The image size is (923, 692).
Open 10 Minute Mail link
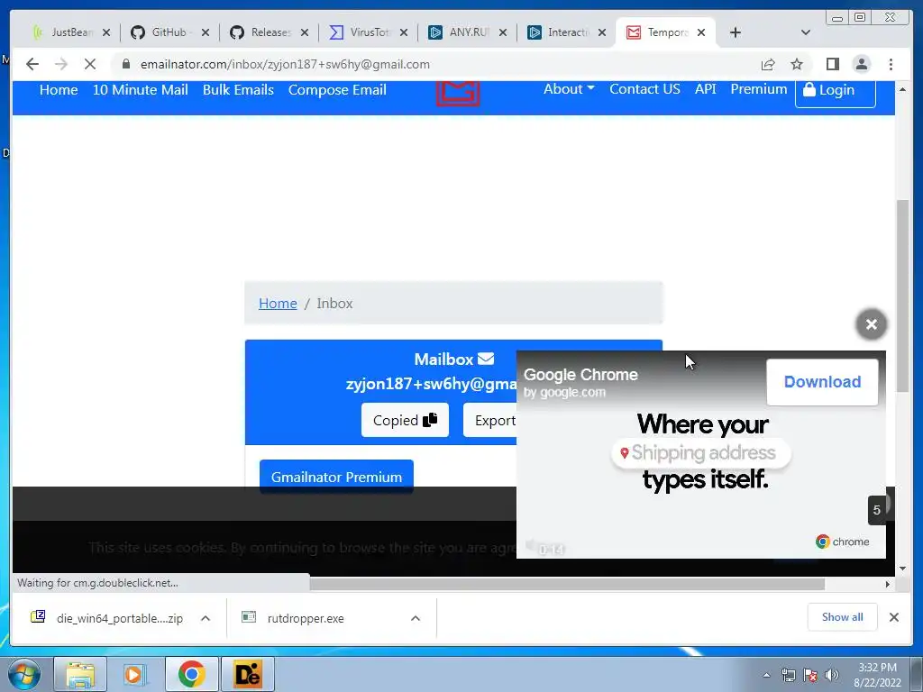140,90
